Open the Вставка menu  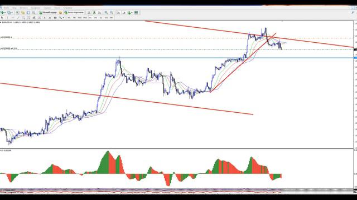pyautogui.click(x=23, y=8)
